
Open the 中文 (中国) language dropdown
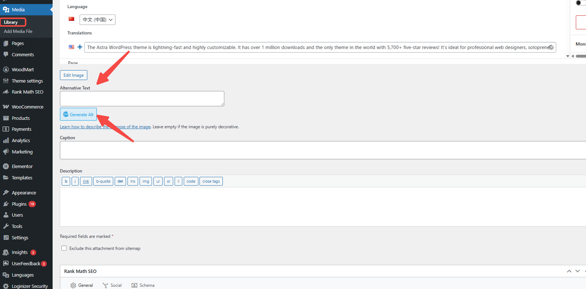pyautogui.click(x=98, y=20)
